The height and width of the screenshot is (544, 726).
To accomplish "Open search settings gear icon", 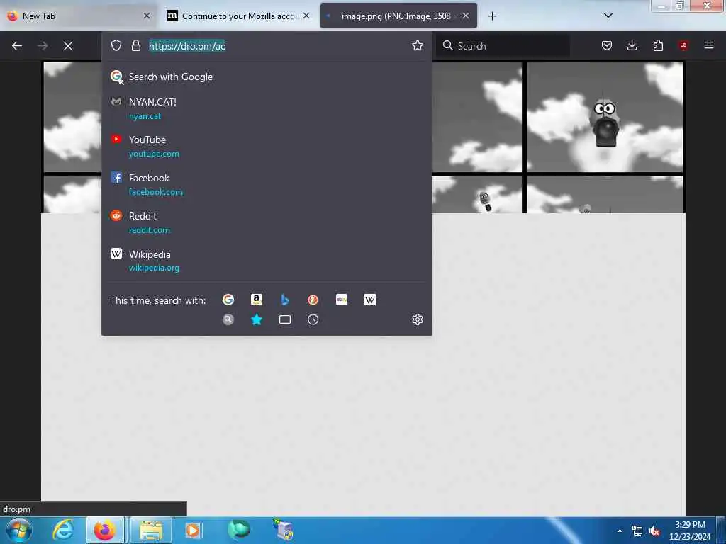I will click(x=417, y=319).
